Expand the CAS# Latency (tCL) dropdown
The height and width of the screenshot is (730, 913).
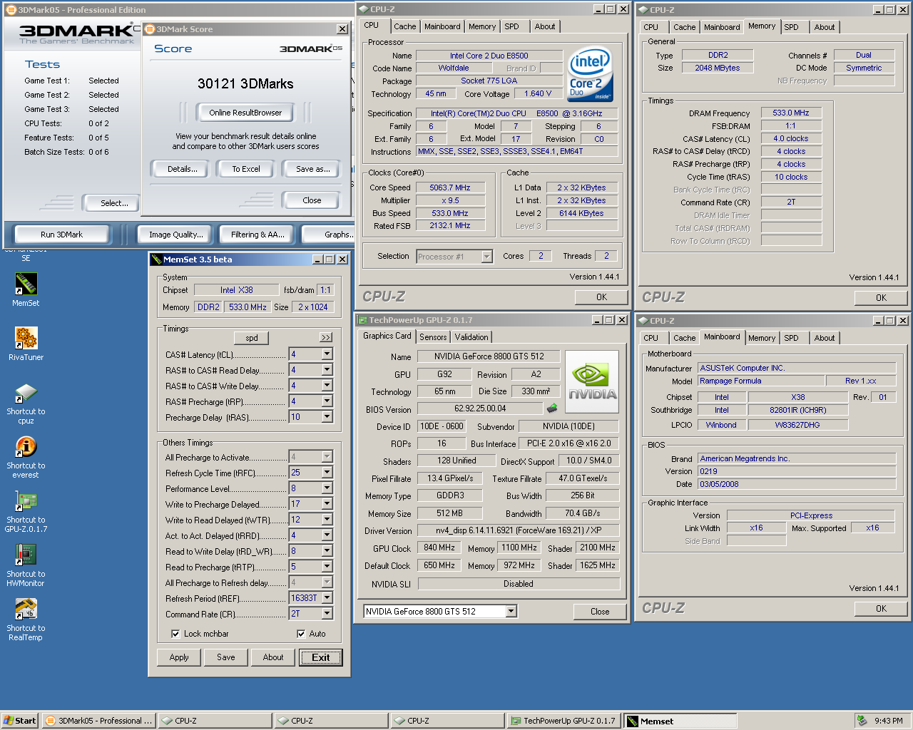(x=327, y=354)
